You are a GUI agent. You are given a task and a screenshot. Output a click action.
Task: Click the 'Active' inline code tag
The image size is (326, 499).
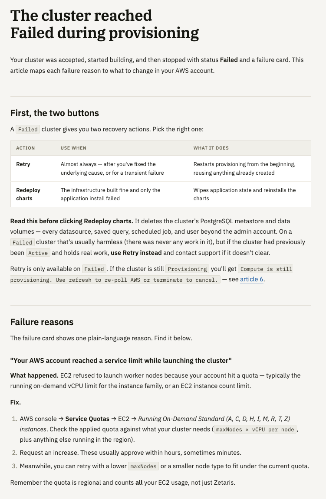(38, 253)
